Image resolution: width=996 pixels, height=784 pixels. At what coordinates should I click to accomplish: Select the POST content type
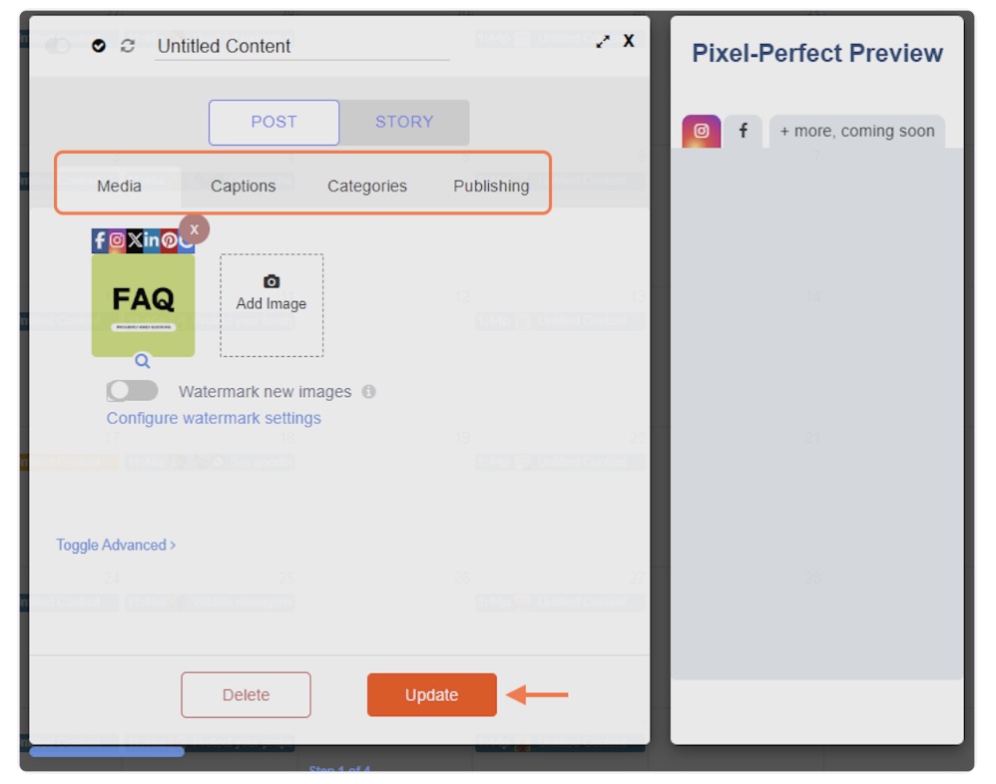click(x=273, y=122)
